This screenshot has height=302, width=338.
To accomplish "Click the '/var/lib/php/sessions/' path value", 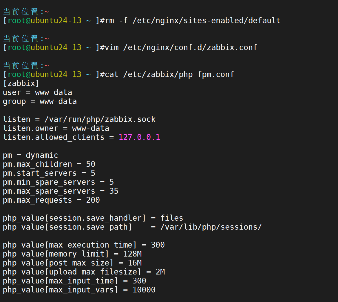I will tap(211, 227).
